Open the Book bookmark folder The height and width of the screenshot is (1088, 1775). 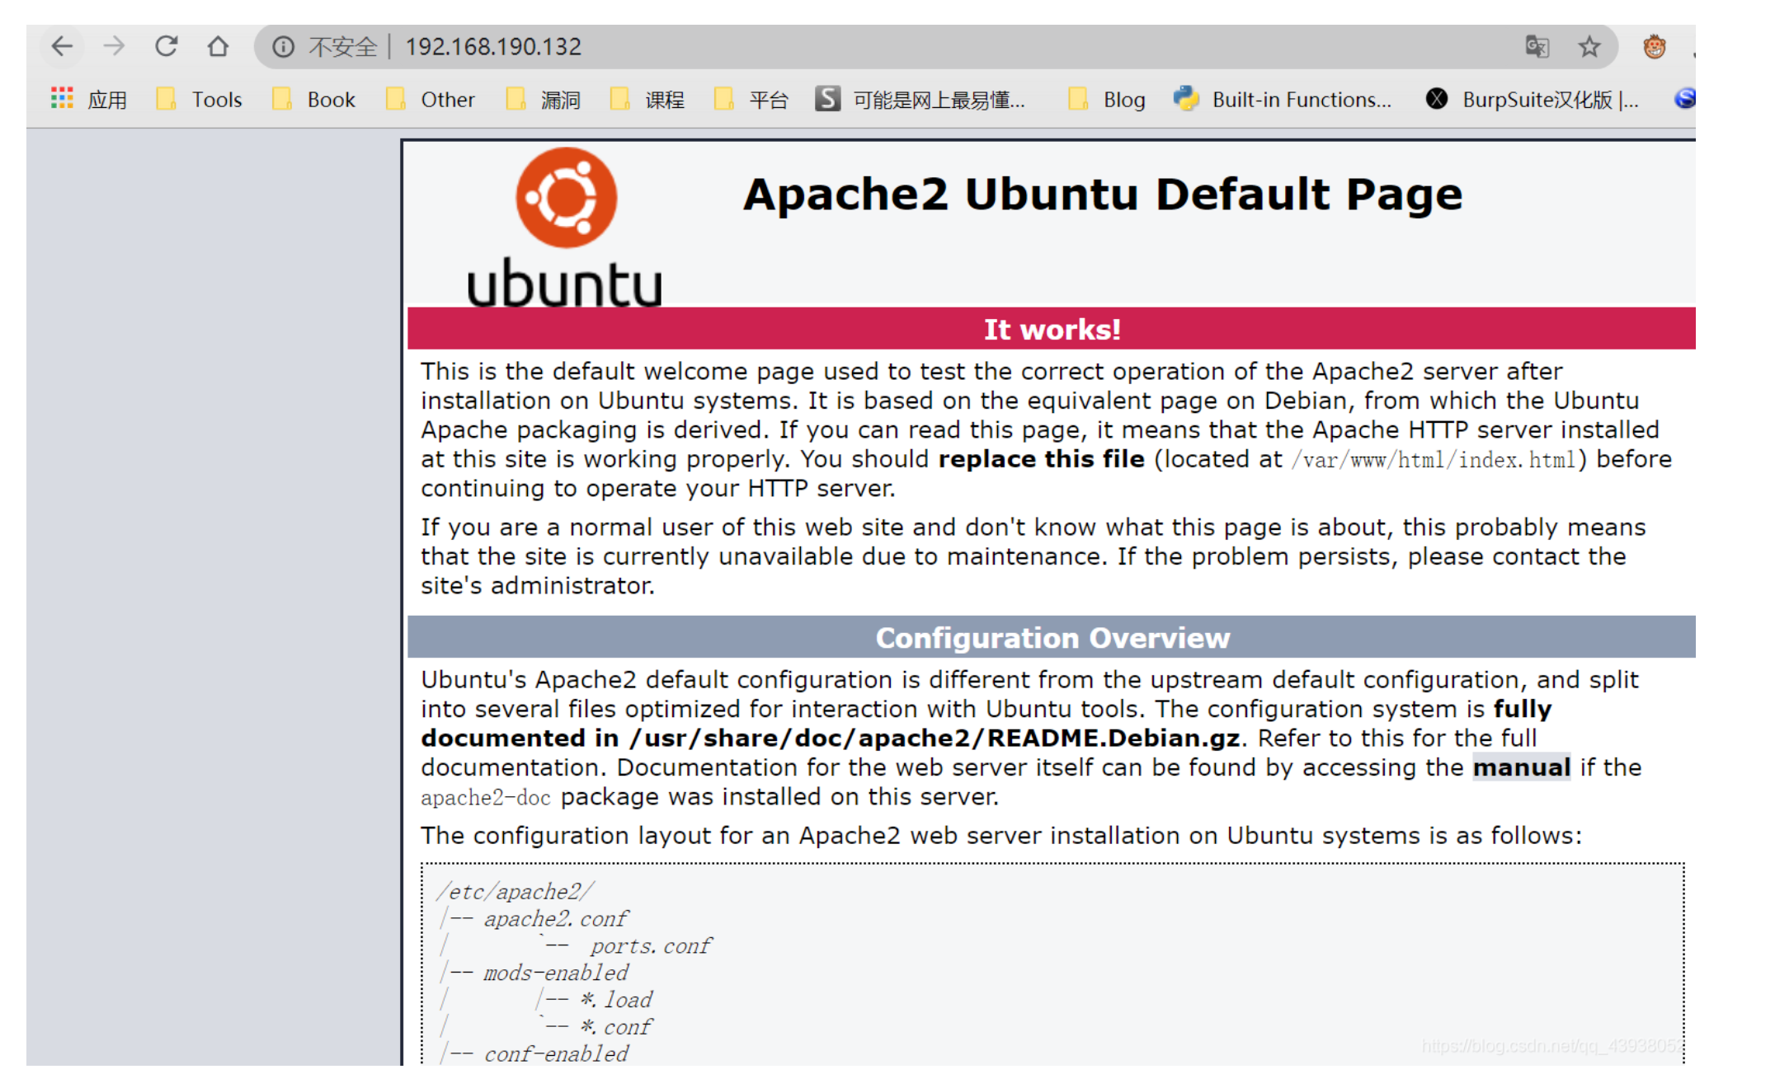pos(313,99)
